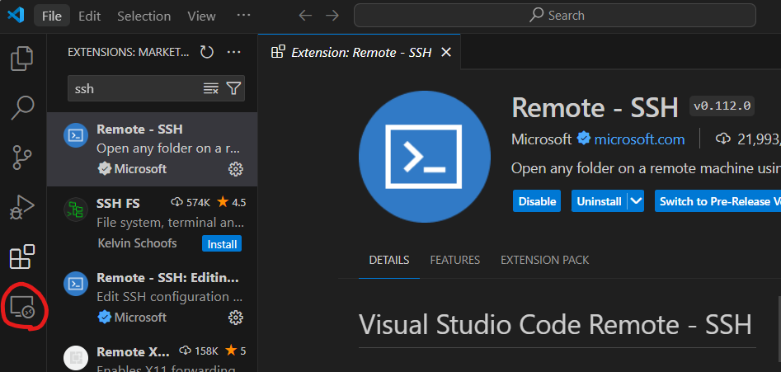
Task: Click the Remote - SSH list item icon
Action: pos(76,135)
